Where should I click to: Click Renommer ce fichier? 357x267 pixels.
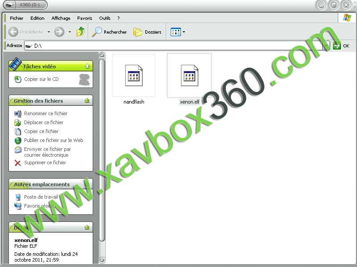pyautogui.click(x=46, y=113)
